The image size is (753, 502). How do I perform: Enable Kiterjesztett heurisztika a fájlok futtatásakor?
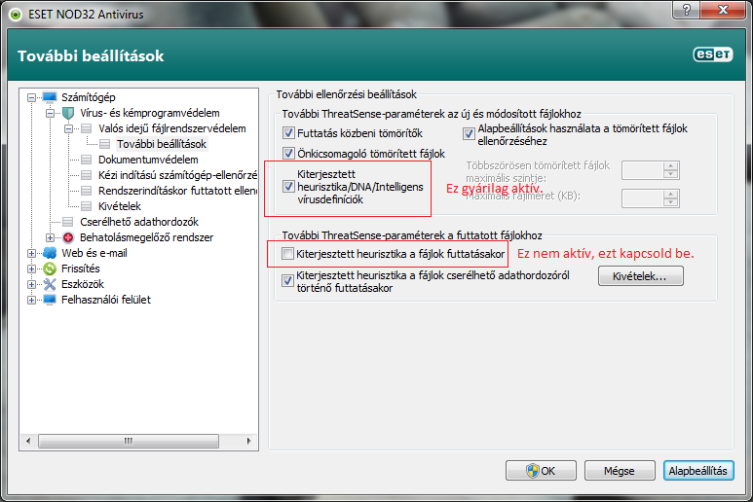(287, 254)
